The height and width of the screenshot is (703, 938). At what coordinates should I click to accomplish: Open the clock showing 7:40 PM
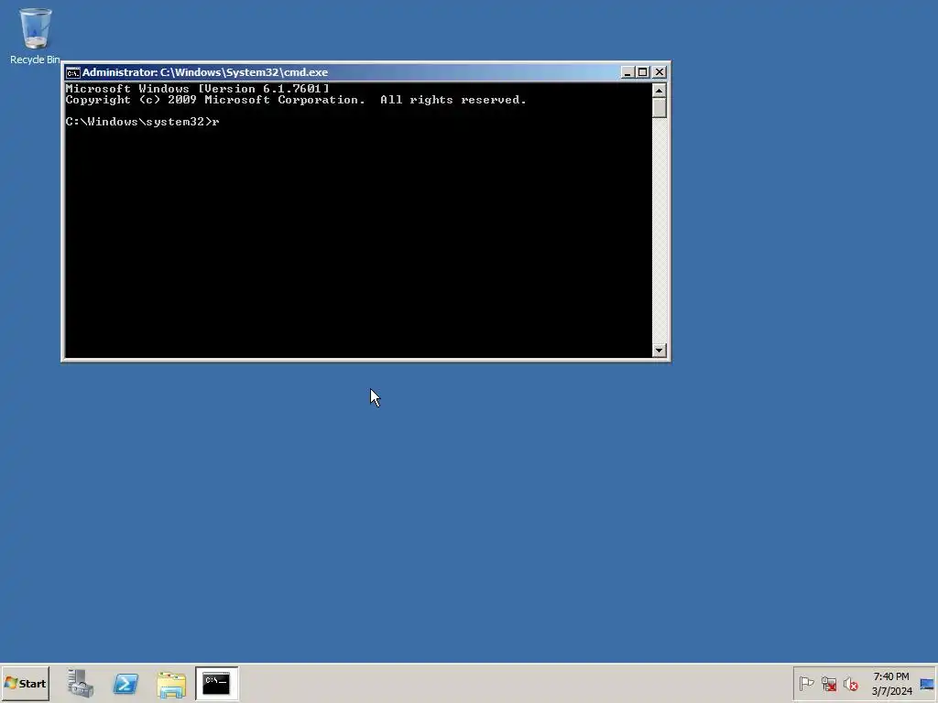tap(891, 683)
